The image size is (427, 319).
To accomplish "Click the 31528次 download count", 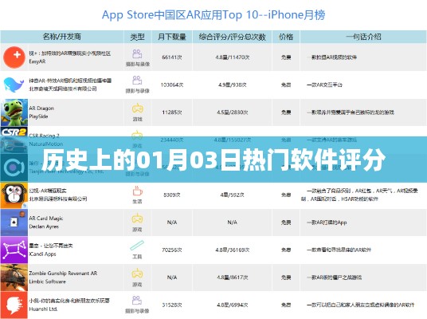I will click(172, 305).
